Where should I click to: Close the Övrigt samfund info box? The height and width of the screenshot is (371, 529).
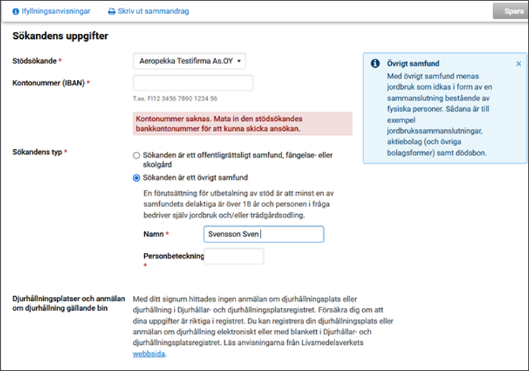tap(518, 64)
